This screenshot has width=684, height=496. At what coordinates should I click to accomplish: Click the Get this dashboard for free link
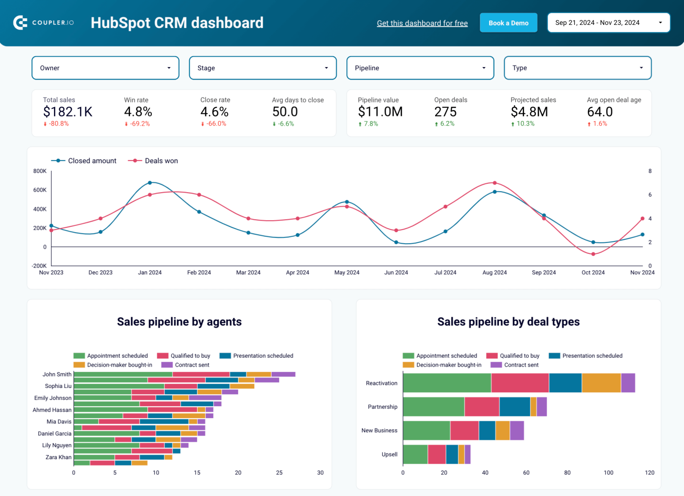click(422, 23)
